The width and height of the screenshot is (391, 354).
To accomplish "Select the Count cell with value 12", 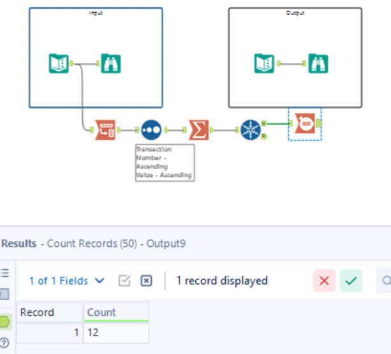I will pos(116,332).
